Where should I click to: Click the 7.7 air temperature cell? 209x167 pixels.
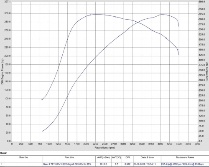117,164
